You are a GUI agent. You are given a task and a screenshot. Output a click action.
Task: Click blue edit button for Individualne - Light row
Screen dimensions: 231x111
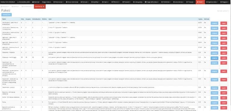[214, 23]
